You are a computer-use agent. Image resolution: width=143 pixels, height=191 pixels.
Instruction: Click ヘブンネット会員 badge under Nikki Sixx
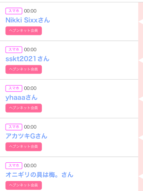[x=23, y=31]
